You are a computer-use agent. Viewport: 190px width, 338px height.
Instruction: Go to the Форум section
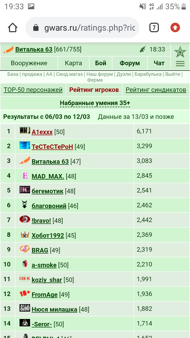tap(130, 63)
